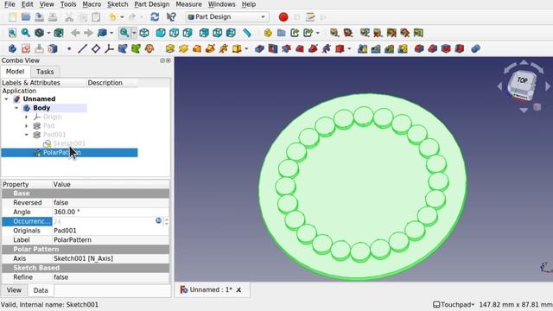Click the Refresh recompute icon
The height and width of the screenshot is (311, 553).
pyautogui.click(x=155, y=17)
